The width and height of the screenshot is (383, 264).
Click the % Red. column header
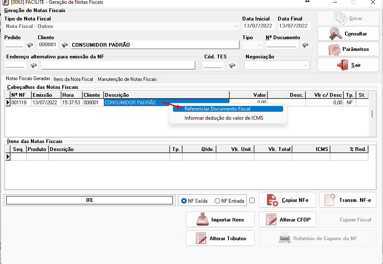pos(349,149)
